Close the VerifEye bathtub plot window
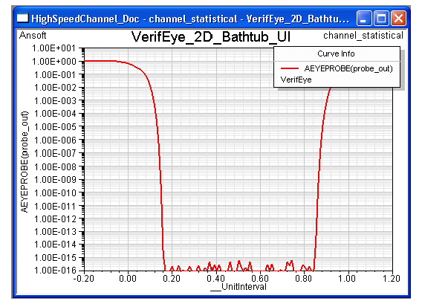 [398, 19]
